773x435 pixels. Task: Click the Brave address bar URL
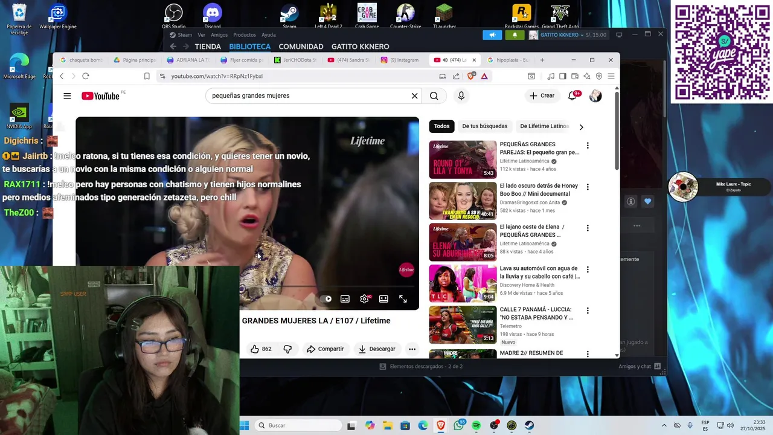[x=217, y=76]
